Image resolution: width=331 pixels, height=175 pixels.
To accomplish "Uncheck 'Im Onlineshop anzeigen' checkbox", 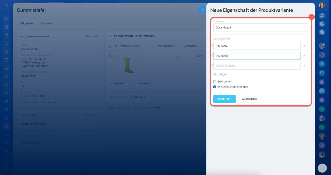I will point(215,87).
